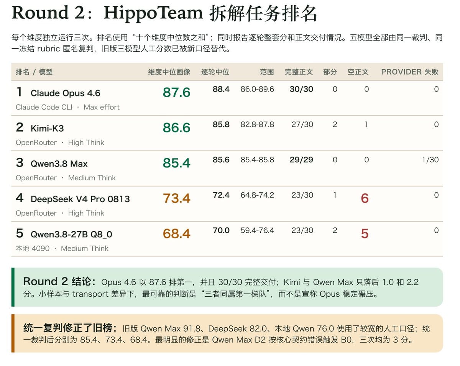This screenshot has height=366, width=460.
Task: Click the '23/30' cell in DeepSeek row
Action: coord(302,195)
